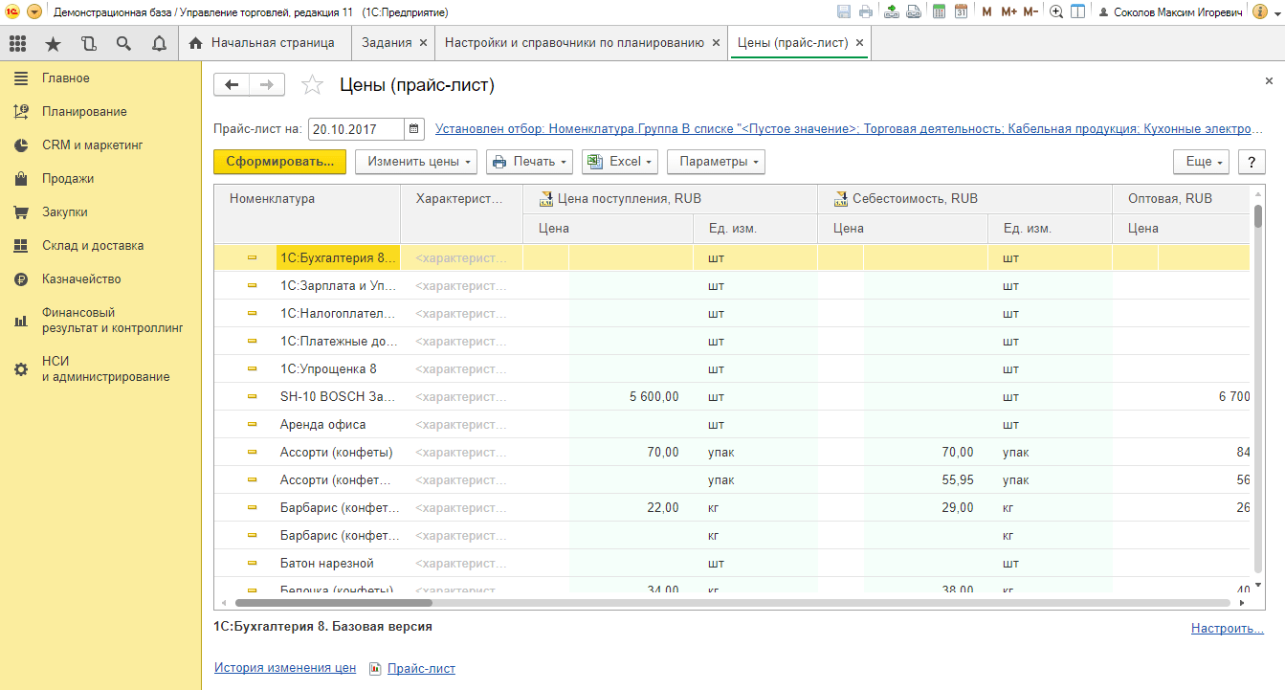This screenshot has height=690, width=1285.
Task: Click the printer icon in the title bar
Action: [x=866, y=12]
